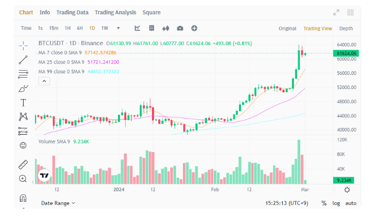
Task: Select the trend line drawing tool
Action: click(x=23, y=60)
